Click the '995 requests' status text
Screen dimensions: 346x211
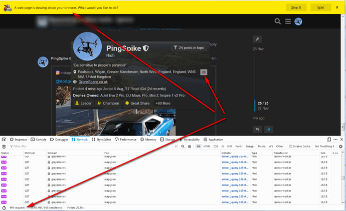pos(18,207)
